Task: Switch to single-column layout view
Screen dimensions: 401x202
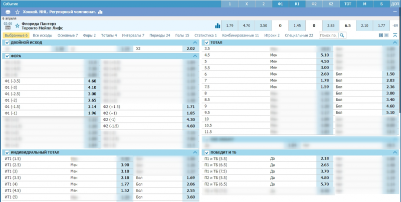Action: [386, 35]
